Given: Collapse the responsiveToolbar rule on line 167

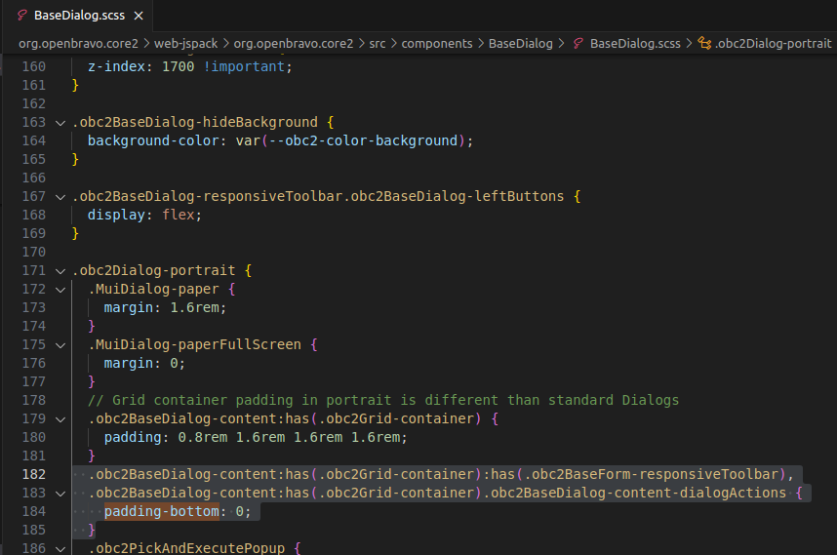Looking at the screenshot, I should tap(60, 197).
